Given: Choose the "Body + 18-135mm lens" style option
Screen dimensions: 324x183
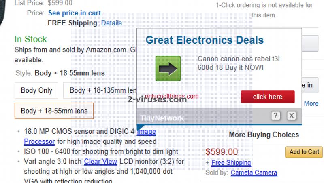Looking at the screenshot, I should pyautogui.click(x=100, y=90).
